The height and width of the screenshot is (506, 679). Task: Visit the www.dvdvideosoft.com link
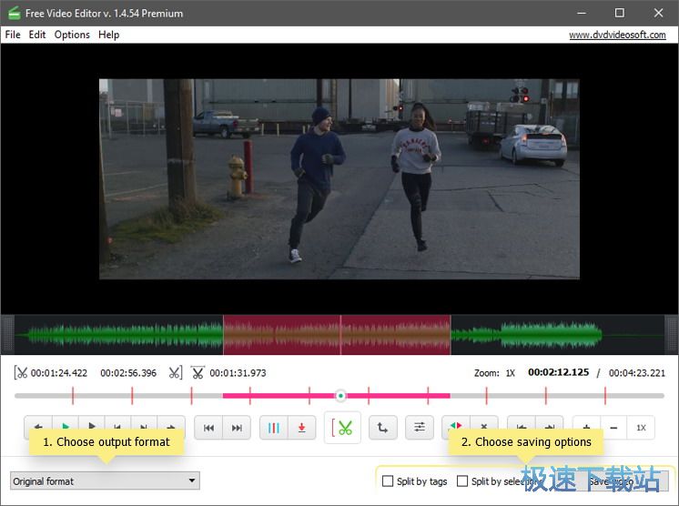[617, 35]
